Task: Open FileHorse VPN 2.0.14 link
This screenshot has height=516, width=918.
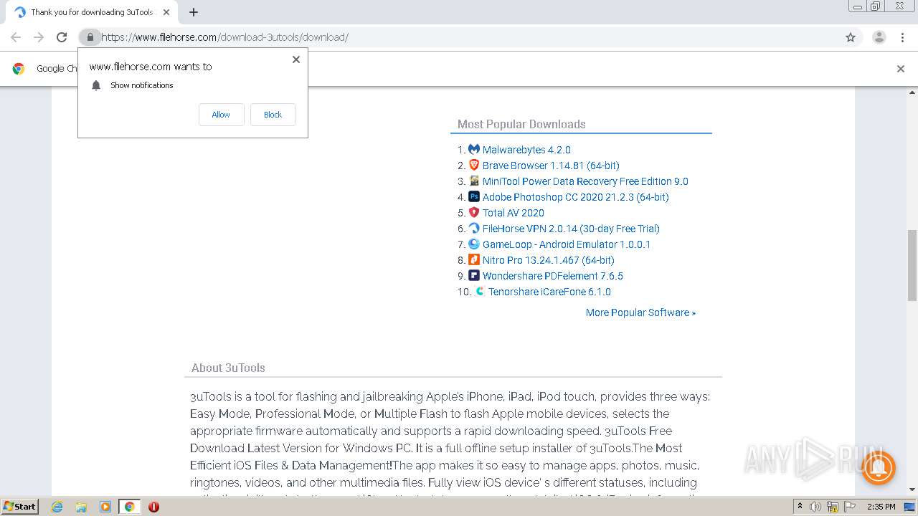Action: tap(571, 229)
